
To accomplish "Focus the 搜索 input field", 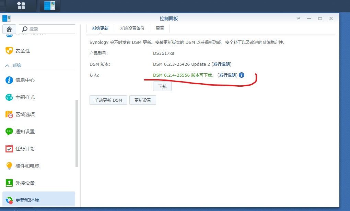I will (47, 29).
